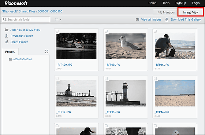Click the Download Folder arrow icon
The width and height of the screenshot is (205, 135).
coord(6,36)
